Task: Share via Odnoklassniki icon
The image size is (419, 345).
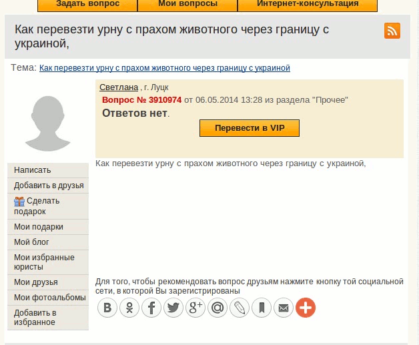Action: [130, 308]
